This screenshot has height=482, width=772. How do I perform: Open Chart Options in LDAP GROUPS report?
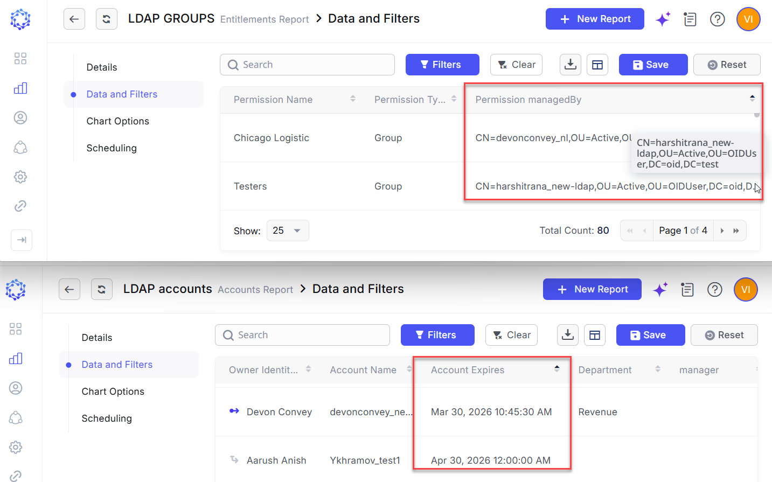click(x=118, y=121)
